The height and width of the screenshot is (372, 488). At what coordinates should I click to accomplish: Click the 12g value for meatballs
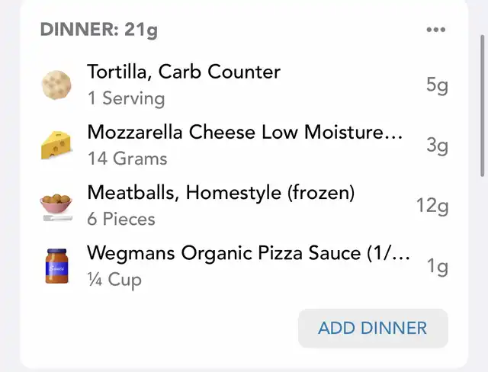[432, 207]
